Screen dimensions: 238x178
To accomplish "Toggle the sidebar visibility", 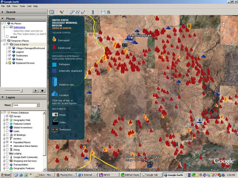I will click(x=52, y=12).
